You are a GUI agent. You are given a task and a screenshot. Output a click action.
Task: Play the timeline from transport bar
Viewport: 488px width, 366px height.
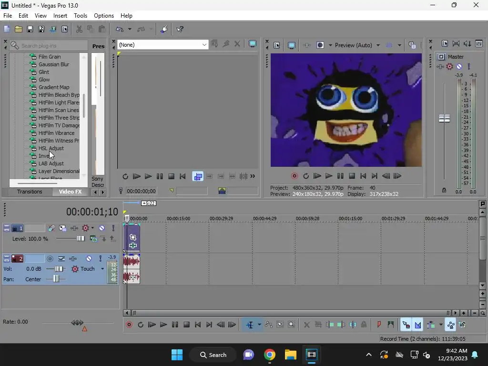(163, 325)
